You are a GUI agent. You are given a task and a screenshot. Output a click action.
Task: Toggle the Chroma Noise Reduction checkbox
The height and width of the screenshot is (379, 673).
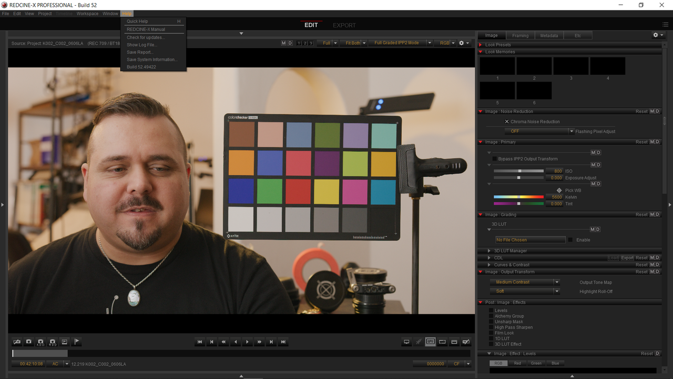[x=507, y=122]
